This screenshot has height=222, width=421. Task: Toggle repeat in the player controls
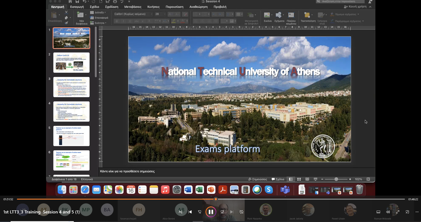coord(241,212)
